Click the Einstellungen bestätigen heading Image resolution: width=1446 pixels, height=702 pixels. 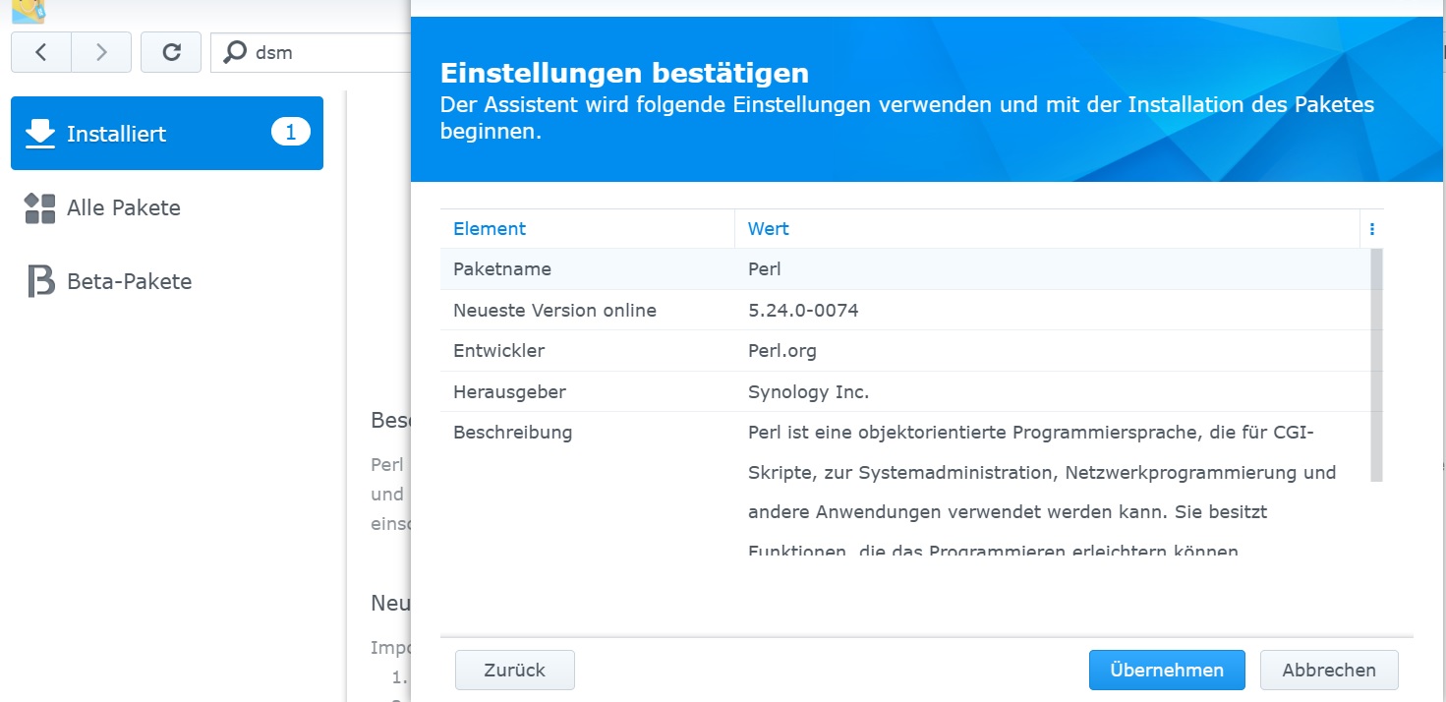click(x=624, y=73)
